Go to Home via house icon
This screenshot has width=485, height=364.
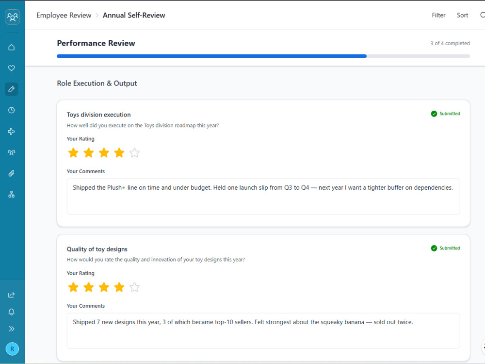point(12,48)
